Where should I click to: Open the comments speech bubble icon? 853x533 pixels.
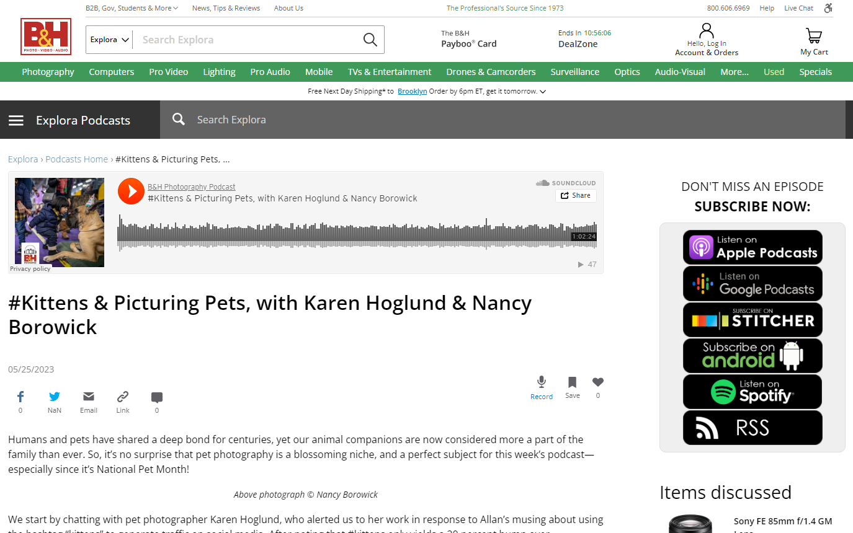[x=157, y=397]
